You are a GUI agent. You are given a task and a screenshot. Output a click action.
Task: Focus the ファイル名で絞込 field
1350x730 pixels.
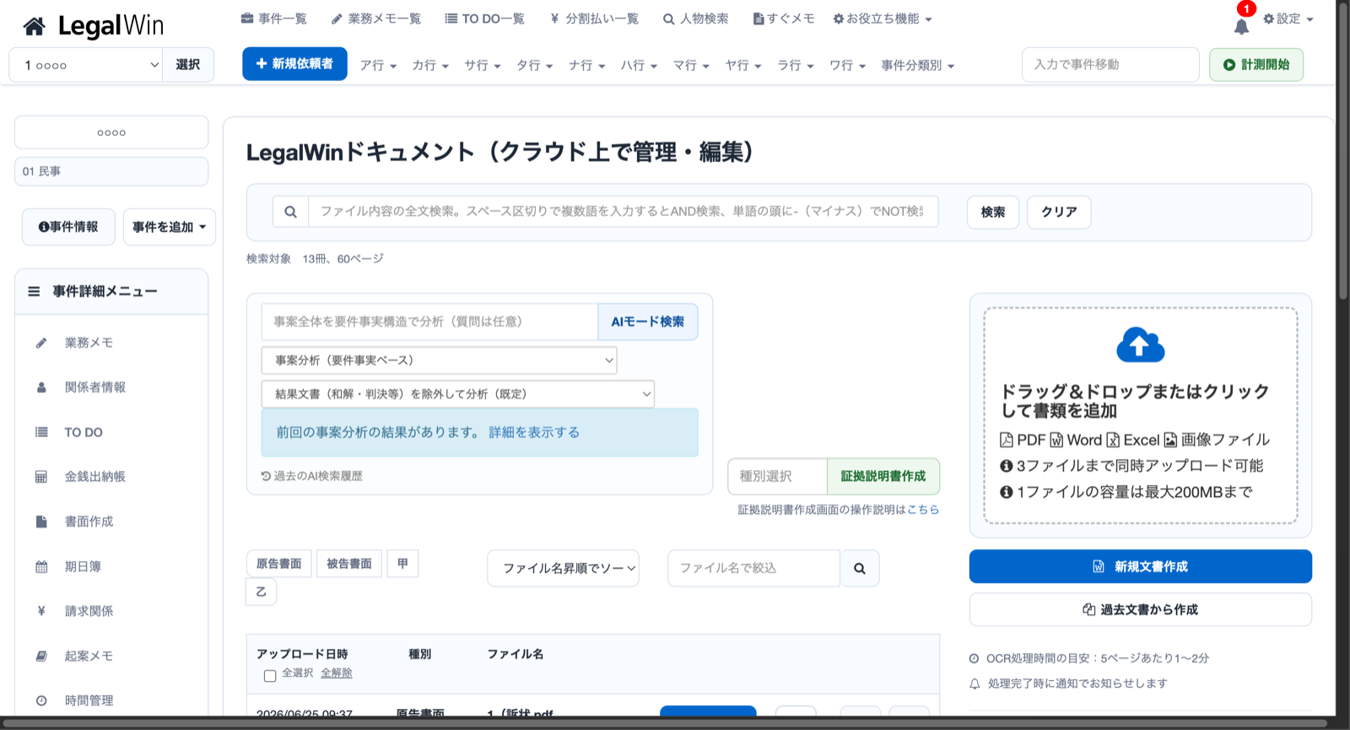coord(753,569)
